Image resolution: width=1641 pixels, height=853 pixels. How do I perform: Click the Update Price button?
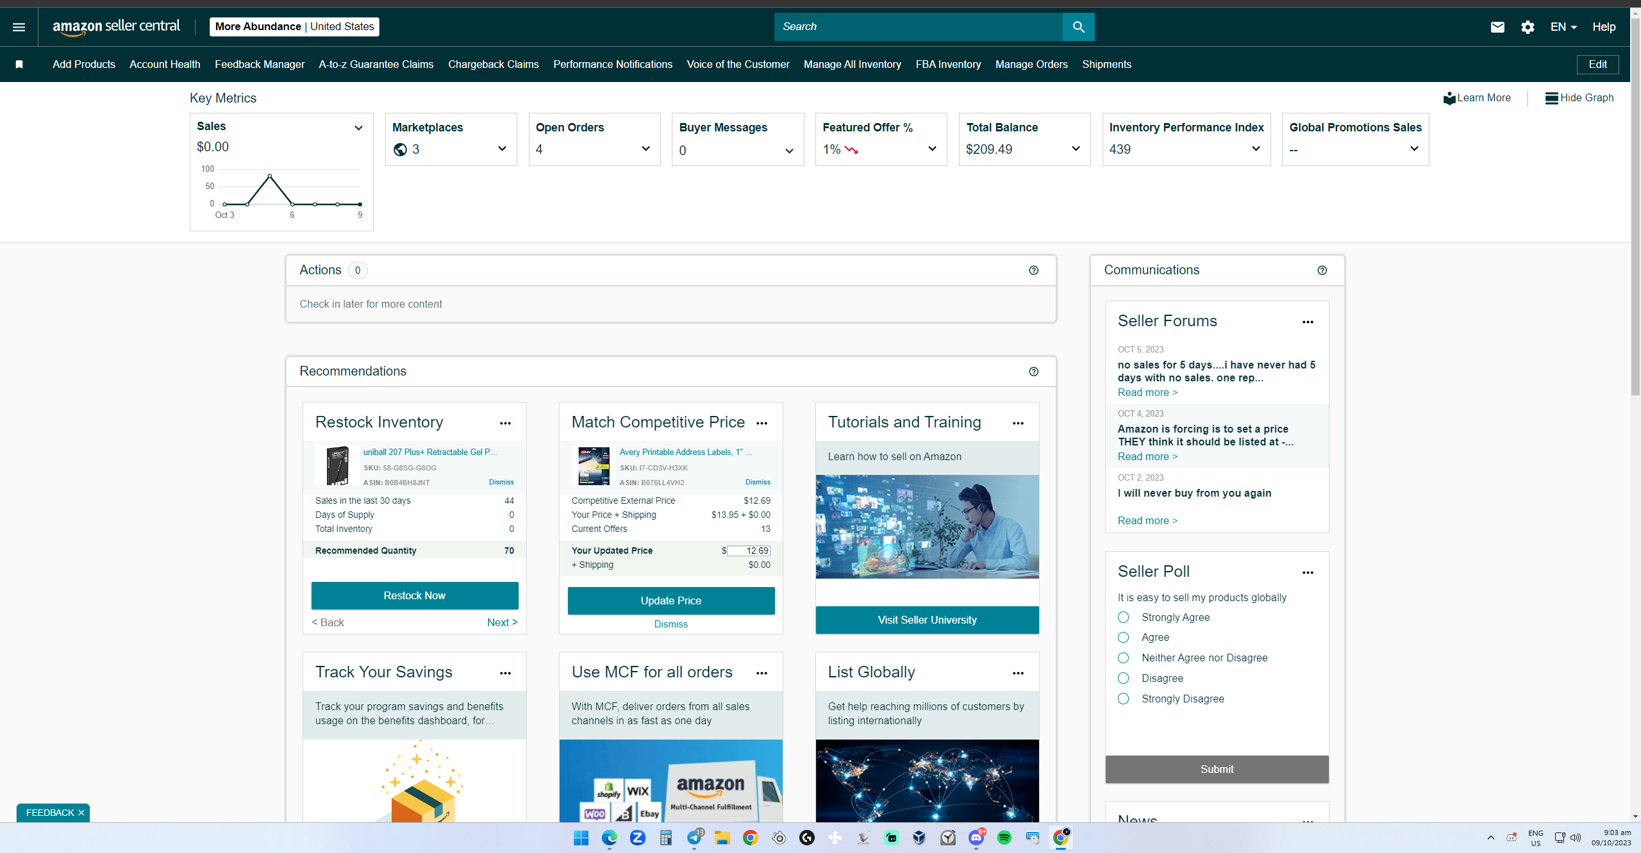click(x=671, y=600)
